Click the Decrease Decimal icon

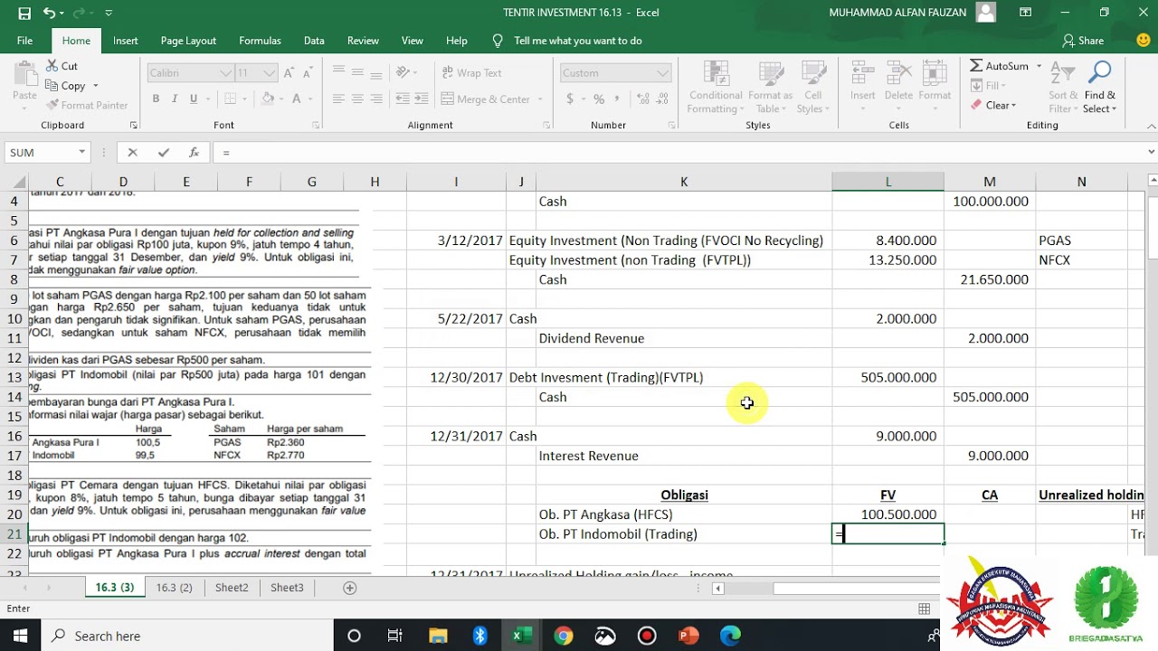point(662,99)
